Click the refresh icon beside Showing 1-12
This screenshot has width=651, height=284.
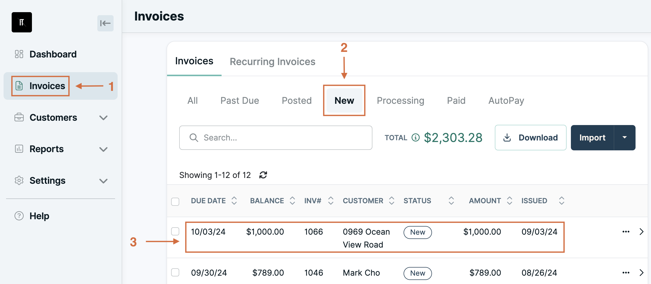coord(263,175)
